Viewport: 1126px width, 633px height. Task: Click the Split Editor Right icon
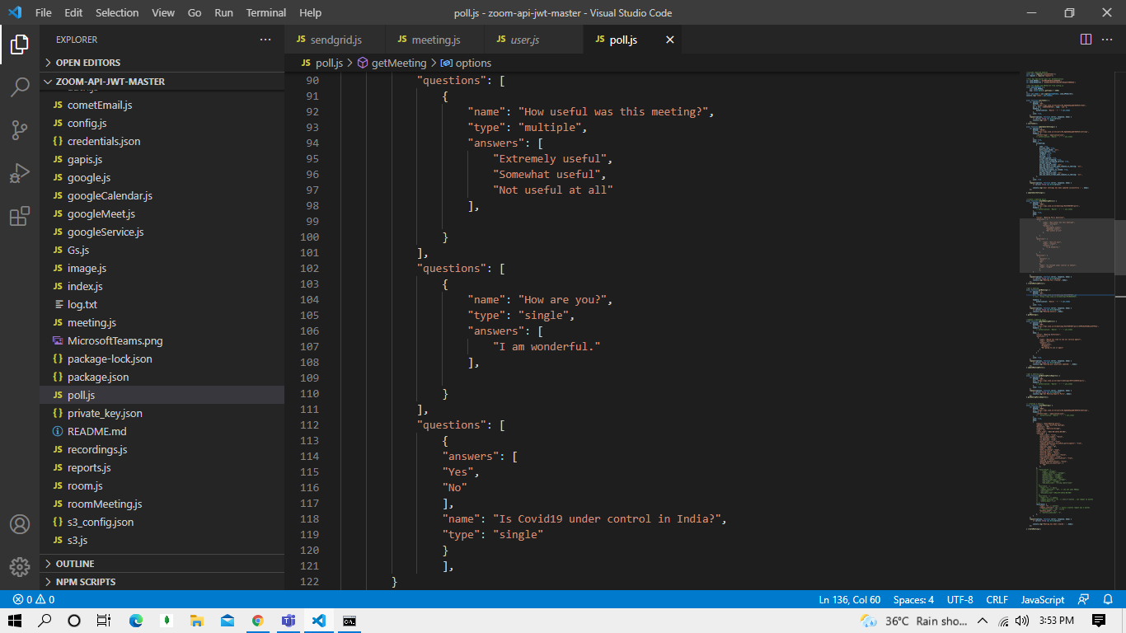tap(1086, 40)
